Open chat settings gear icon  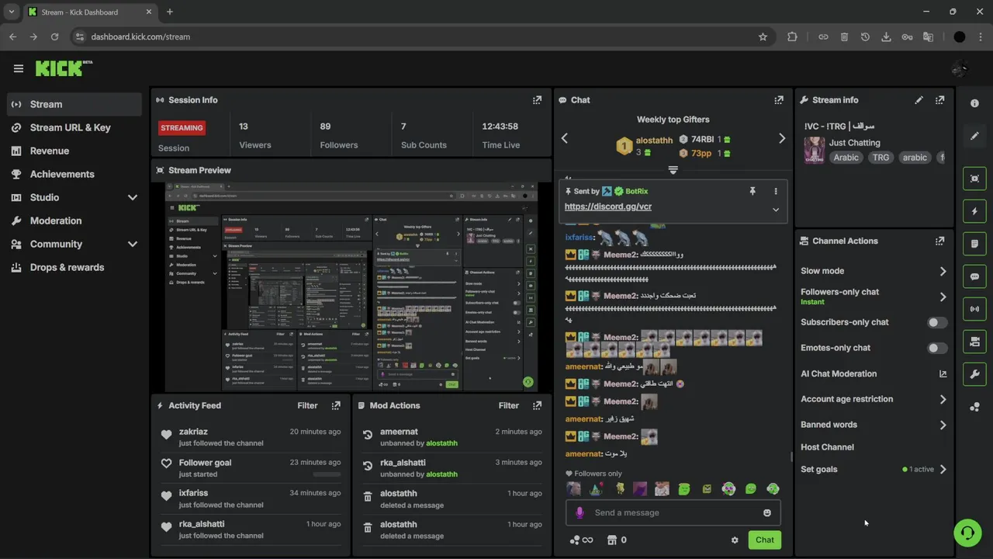point(735,540)
